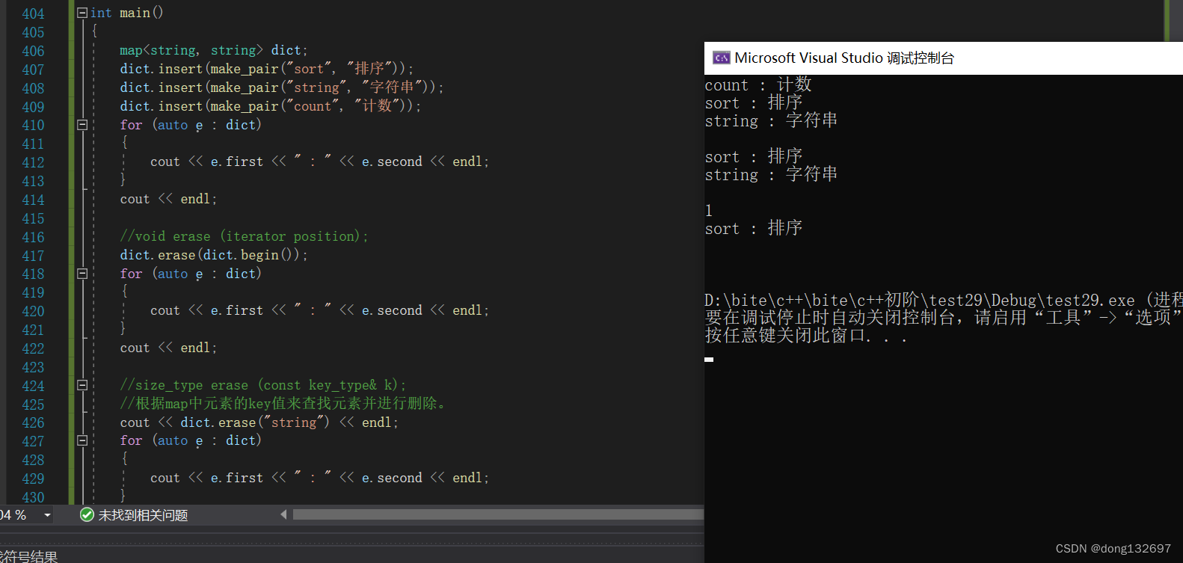Click the debug console window icon
This screenshot has height=563, width=1183.
721,58
